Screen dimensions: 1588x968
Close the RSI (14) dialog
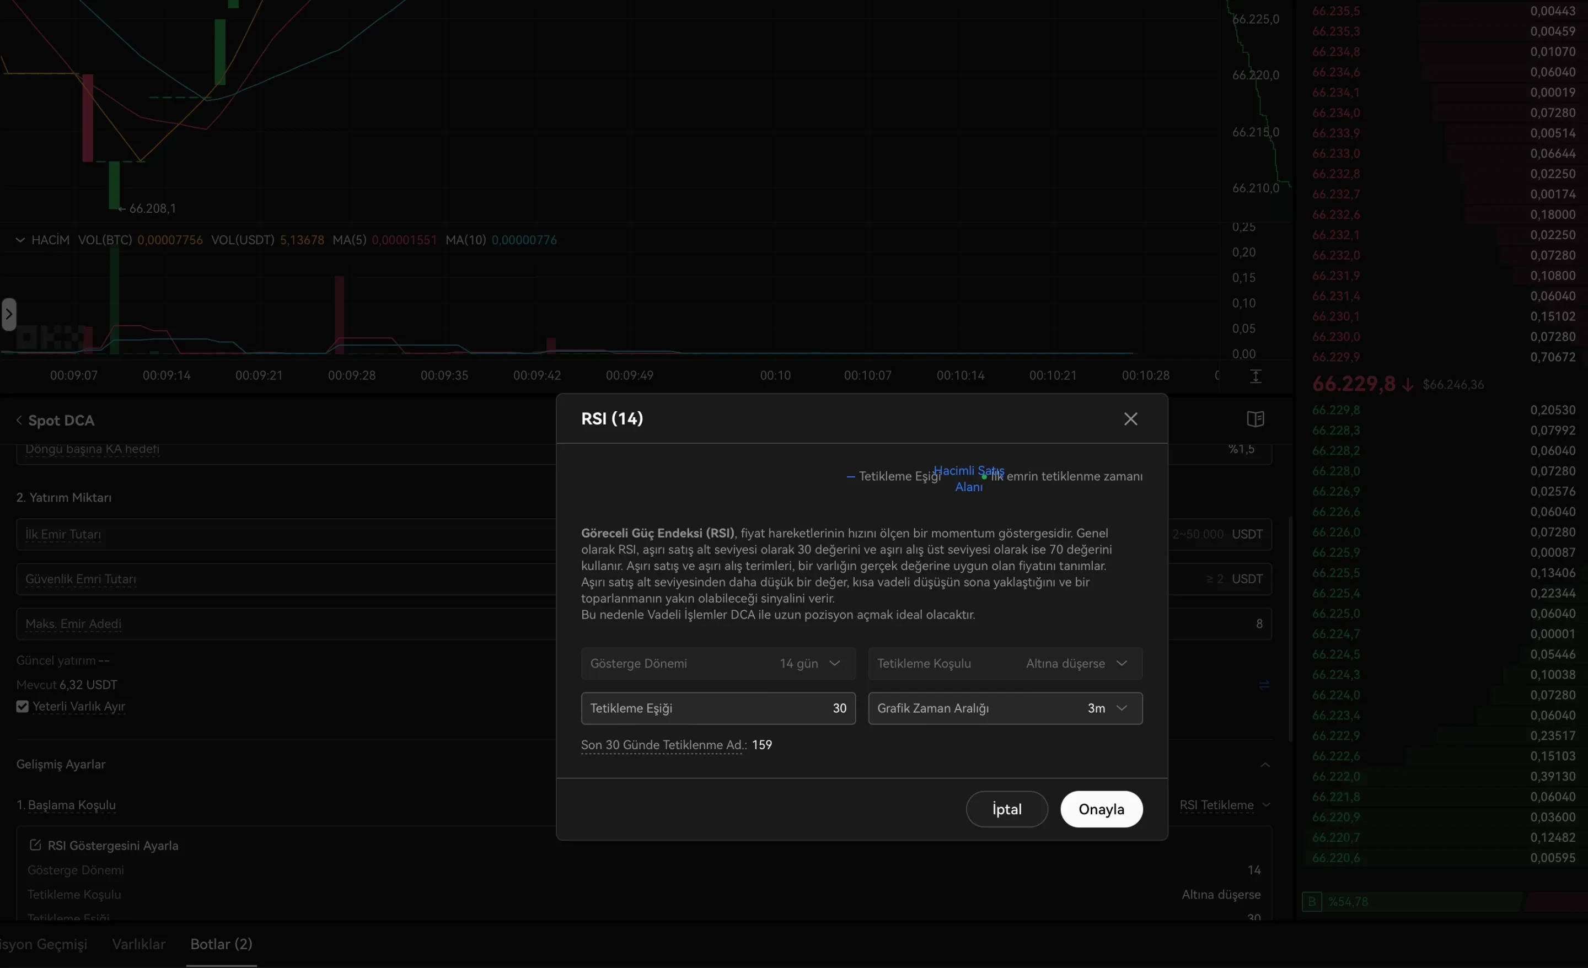[1130, 419]
